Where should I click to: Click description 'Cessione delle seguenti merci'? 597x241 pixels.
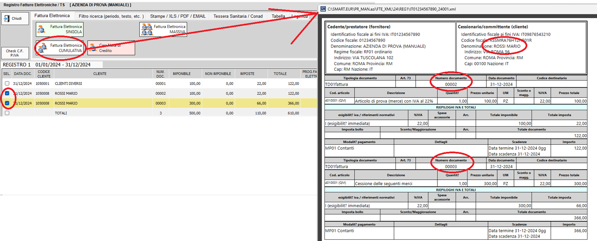[383, 183]
